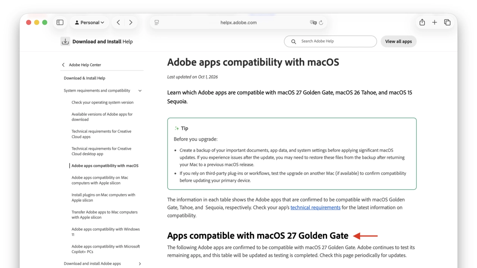
Task: Open Adobe Help Center link
Action: [85, 65]
